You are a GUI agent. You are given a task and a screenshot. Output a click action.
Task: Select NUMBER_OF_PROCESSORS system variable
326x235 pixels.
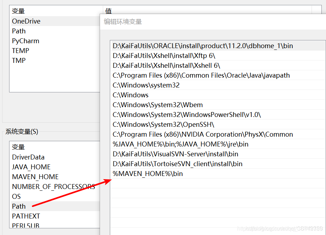55,187
